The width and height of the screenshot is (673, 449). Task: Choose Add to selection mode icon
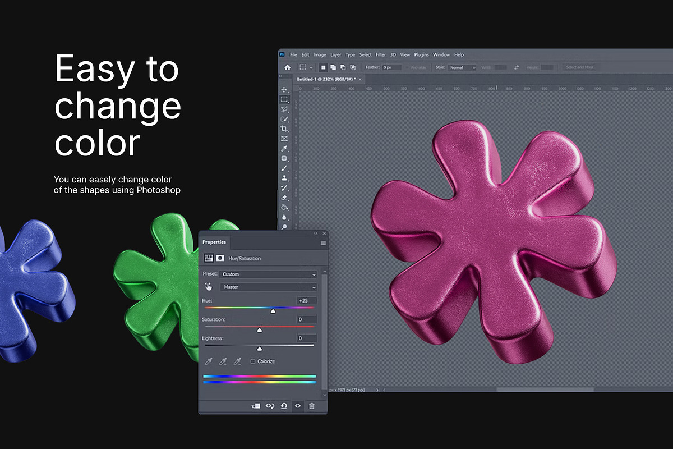click(333, 67)
